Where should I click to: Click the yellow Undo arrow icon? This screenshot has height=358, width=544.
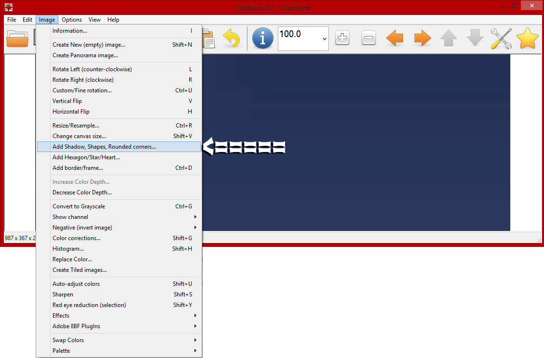[232, 38]
